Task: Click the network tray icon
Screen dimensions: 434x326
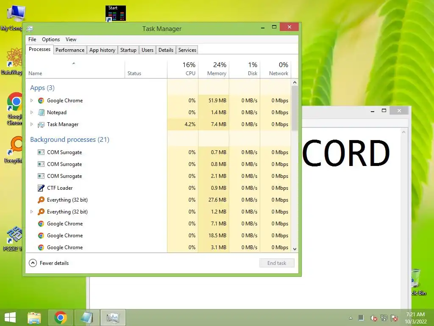Action: [384, 318]
